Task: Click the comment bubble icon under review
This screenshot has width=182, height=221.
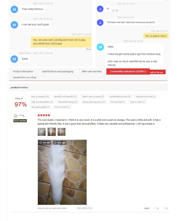Action: coord(164,208)
